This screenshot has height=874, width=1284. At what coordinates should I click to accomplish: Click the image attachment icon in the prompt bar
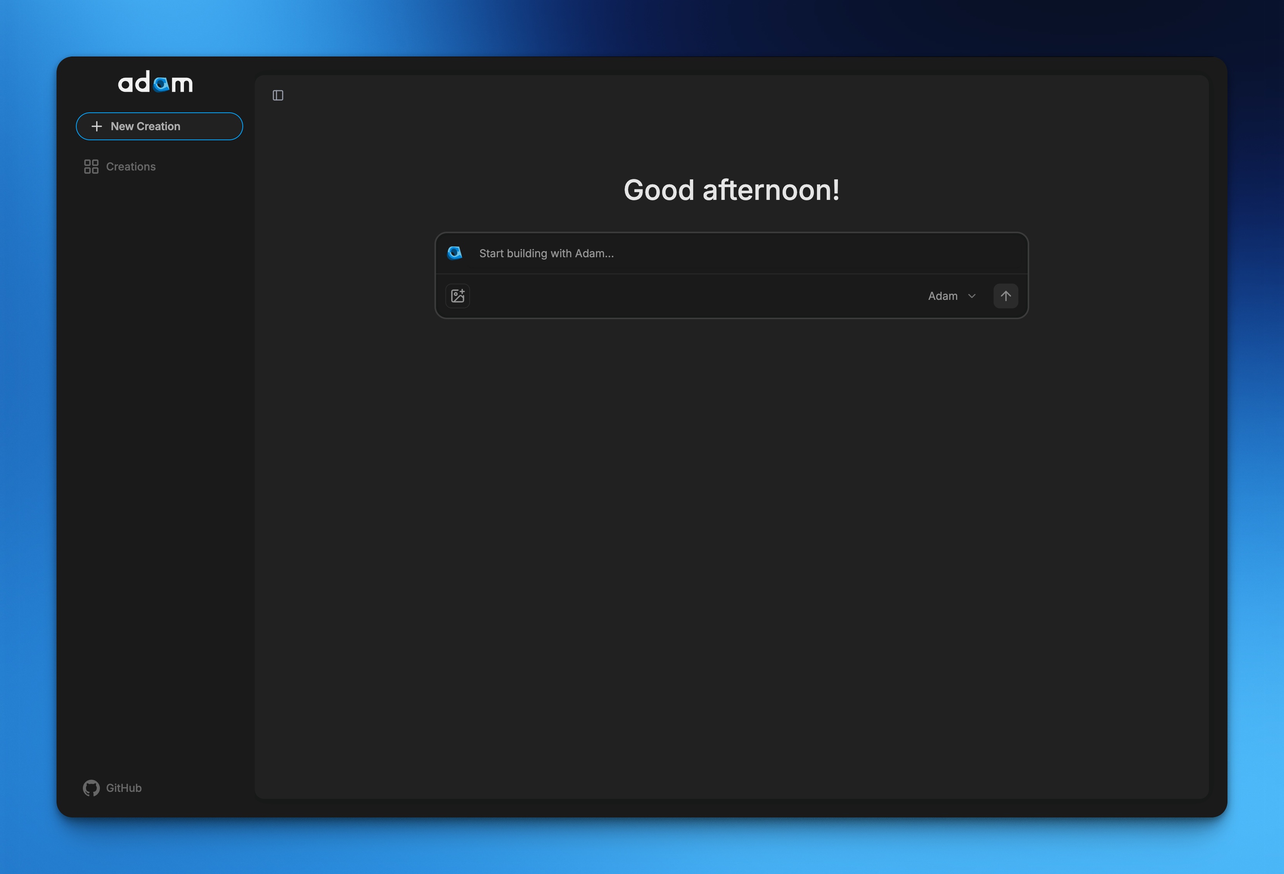click(x=457, y=296)
